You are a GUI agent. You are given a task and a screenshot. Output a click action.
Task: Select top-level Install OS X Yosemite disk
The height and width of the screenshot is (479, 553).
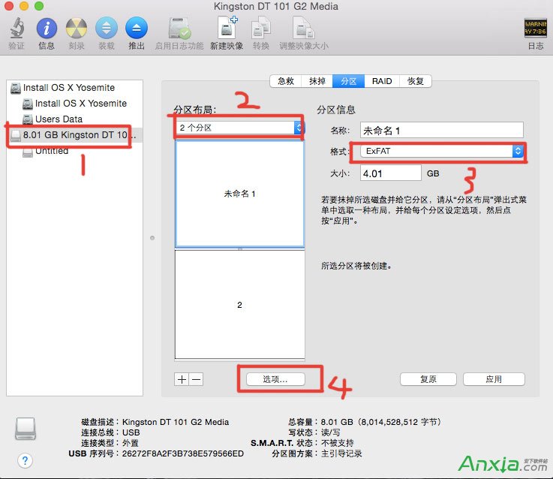(69, 88)
